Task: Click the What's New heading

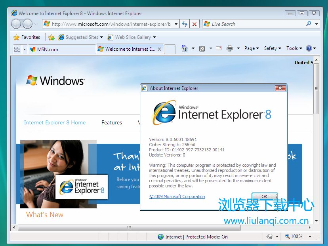Action: (44, 215)
